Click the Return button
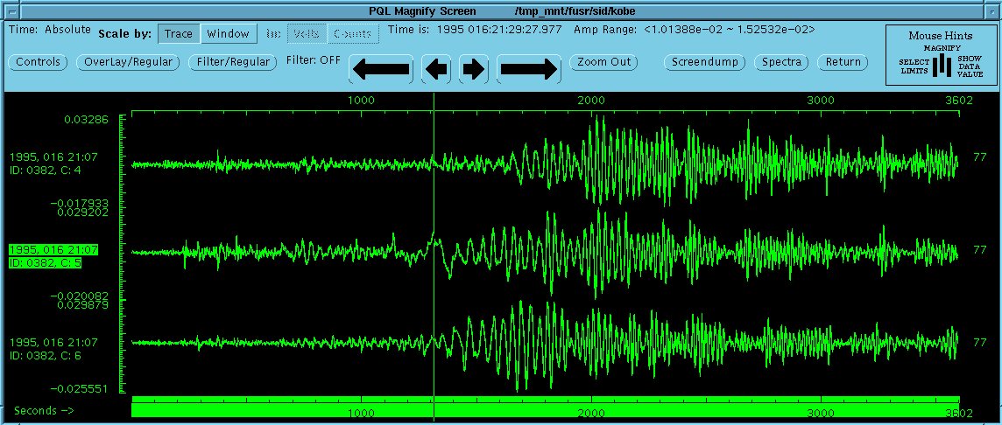1002x425 pixels. 843,62
